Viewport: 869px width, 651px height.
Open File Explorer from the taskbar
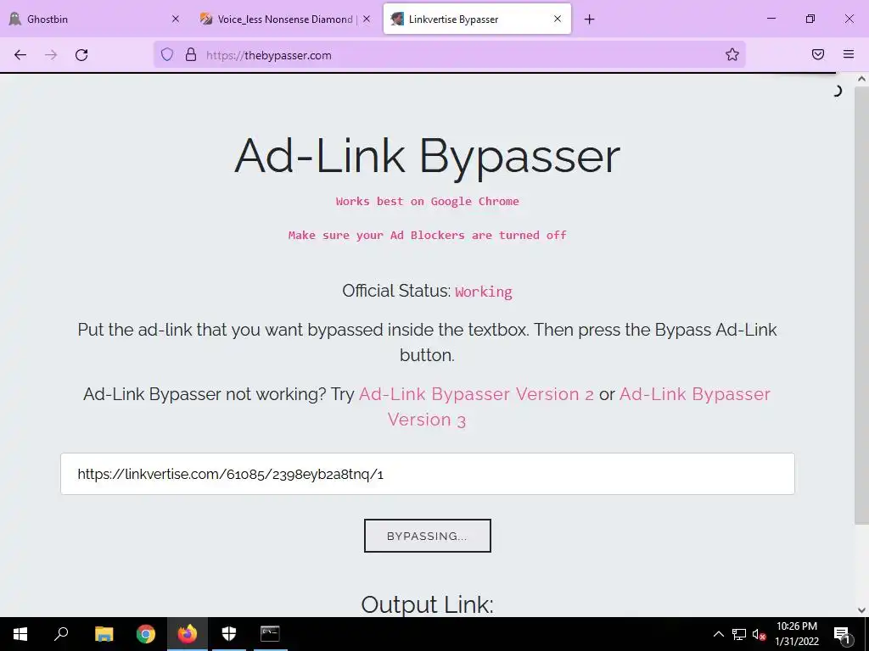tap(104, 634)
